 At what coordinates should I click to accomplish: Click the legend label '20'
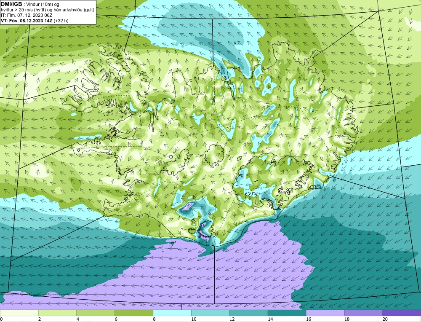point(385,319)
